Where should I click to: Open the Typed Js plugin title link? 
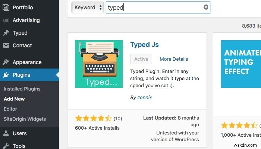coord(145,45)
